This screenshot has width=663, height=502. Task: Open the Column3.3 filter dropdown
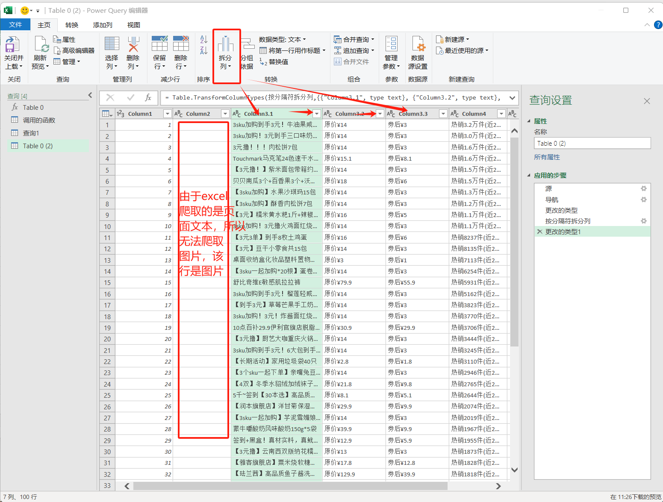443,114
